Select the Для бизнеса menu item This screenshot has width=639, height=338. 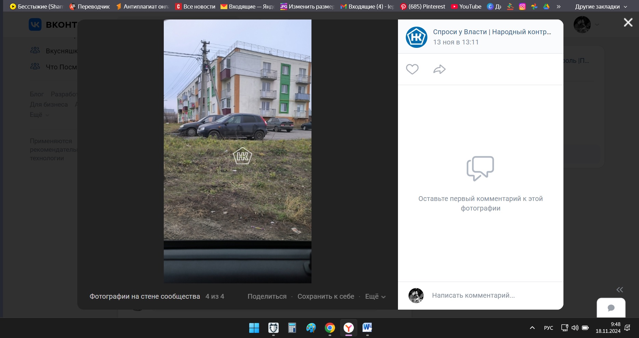[49, 104]
